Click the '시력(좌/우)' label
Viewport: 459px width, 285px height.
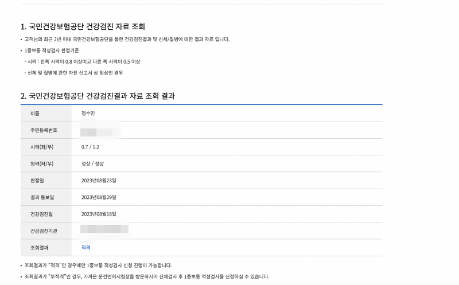click(x=42, y=147)
